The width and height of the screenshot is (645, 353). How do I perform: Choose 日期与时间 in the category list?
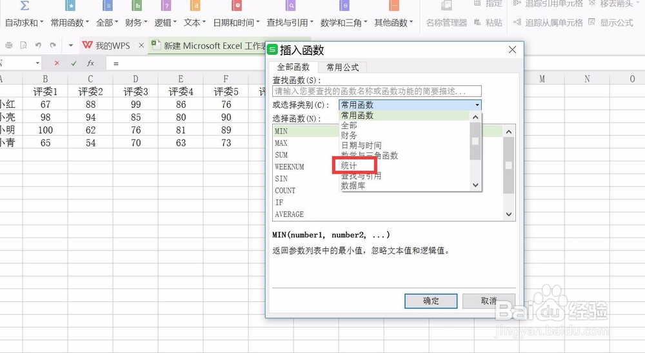(x=361, y=145)
